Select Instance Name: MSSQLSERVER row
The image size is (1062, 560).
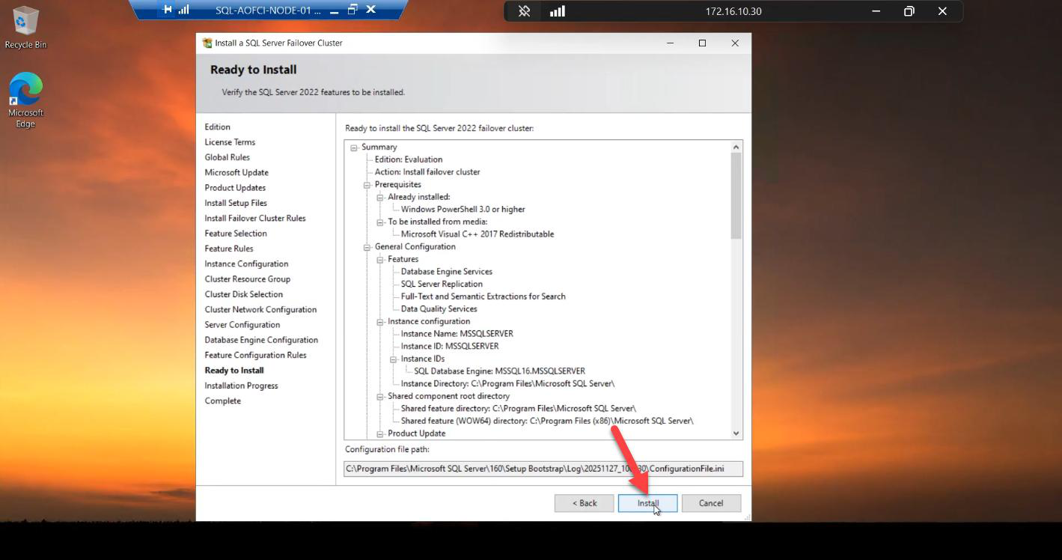[x=457, y=334]
